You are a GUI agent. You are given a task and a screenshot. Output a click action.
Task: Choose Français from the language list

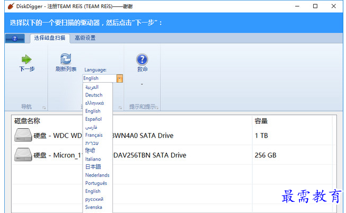point(94,135)
